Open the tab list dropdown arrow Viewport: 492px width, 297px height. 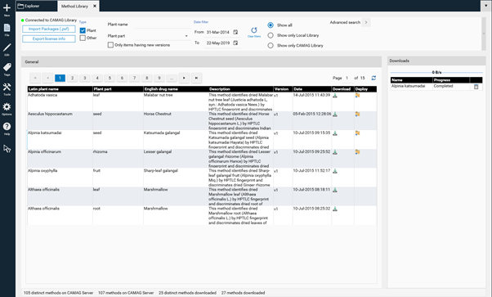[x=485, y=6]
